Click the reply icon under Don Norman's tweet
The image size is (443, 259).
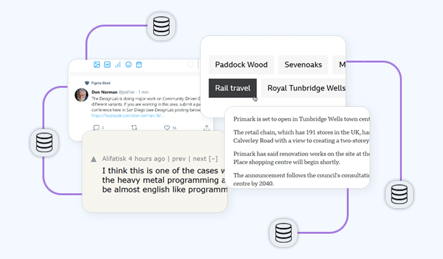point(96,128)
